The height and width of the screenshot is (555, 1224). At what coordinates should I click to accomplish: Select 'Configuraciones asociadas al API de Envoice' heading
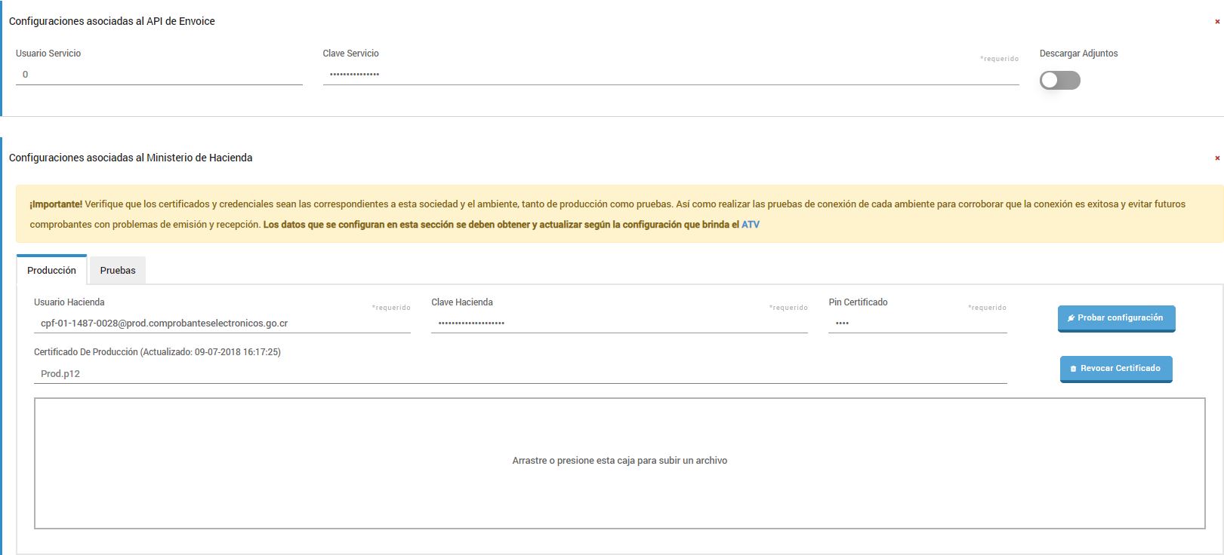click(x=112, y=22)
